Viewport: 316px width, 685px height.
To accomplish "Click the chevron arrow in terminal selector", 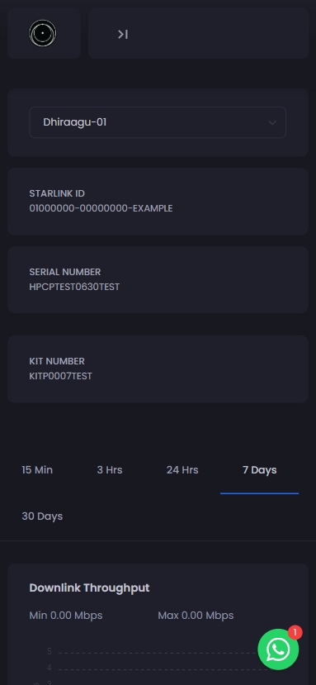I will 272,123.
